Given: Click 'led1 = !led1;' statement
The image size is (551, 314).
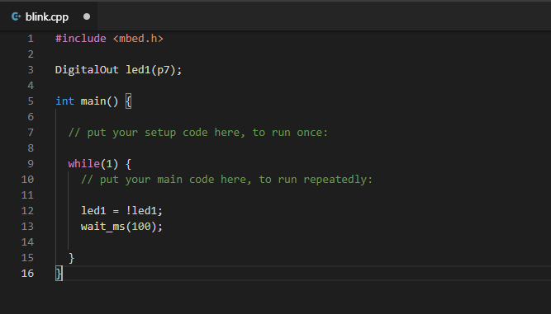Looking at the screenshot, I should (x=122, y=211).
